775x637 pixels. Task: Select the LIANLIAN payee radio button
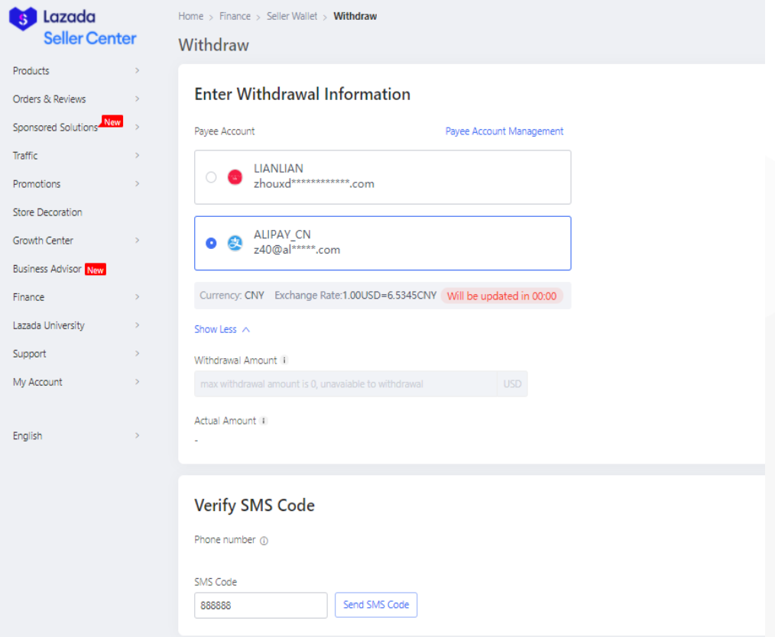211,176
